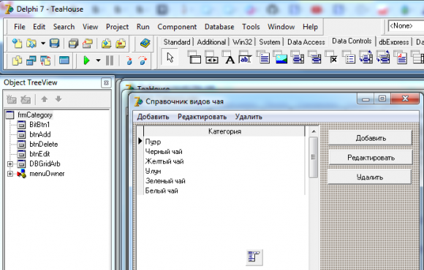Expand the DBGridArb tree node
The height and width of the screenshot is (270, 424).
(10, 164)
